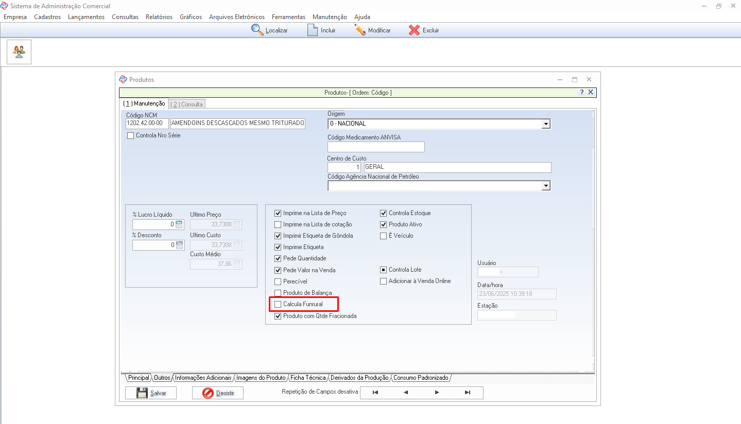741x424 pixels.
Task: Go to the first record navigation arrow
Action: click(375, 393)
